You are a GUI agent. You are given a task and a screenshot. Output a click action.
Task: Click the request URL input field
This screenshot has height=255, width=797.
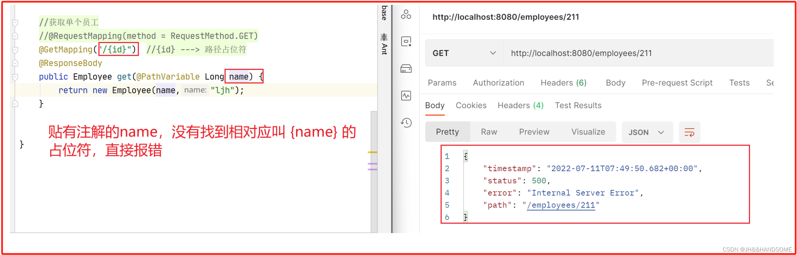click(x=638, y=53)
